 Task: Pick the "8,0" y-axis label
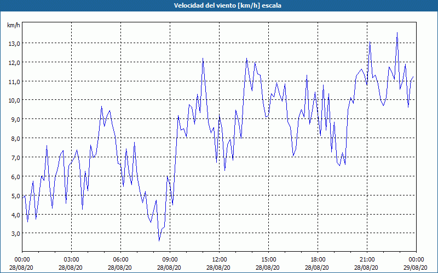pos(16,139)
